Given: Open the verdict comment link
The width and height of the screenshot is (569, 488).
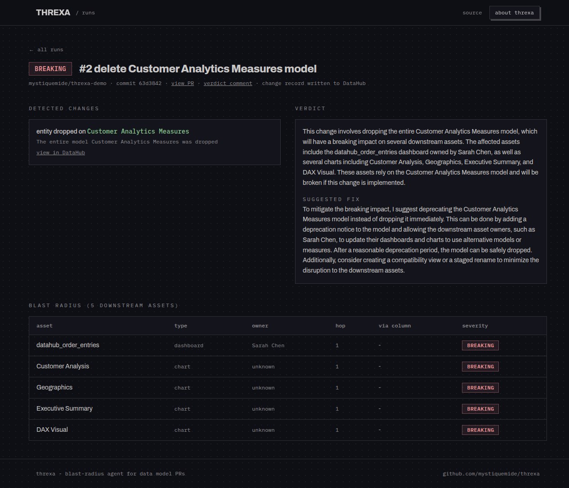Looking at the screenshot, I should [228, 83].
